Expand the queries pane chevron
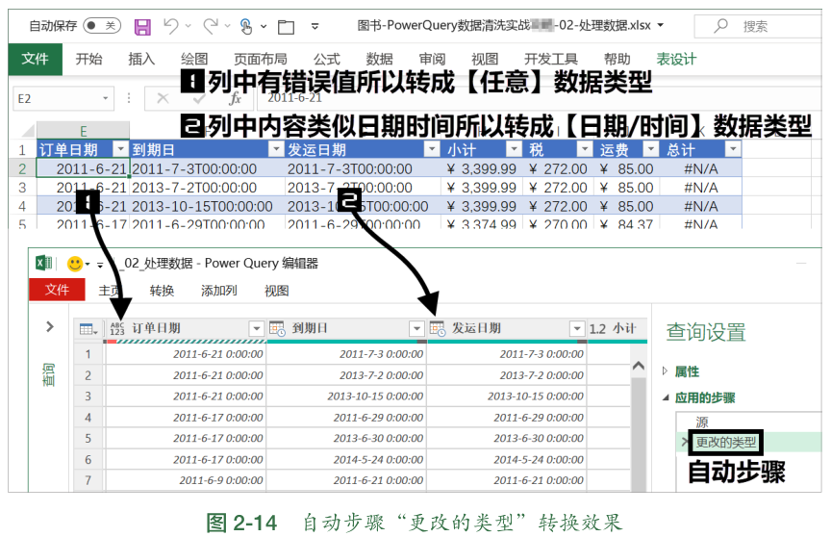Screen dimensions: 831x537 (50, 326)
